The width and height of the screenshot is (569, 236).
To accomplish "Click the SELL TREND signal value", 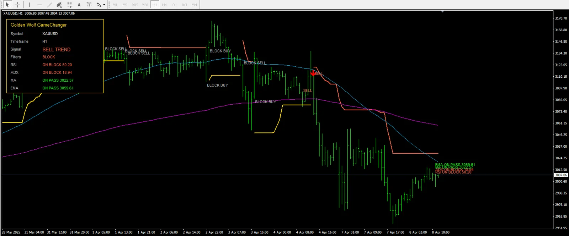I will point(57,49).
